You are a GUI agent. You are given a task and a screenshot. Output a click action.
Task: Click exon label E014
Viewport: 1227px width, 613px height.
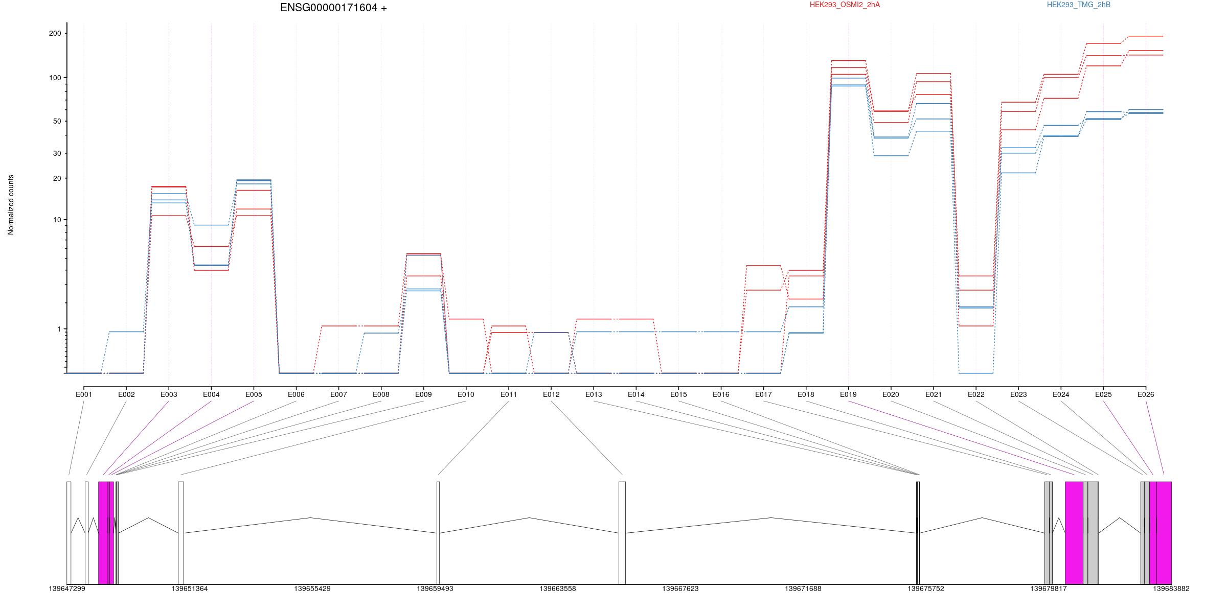click(636, 394)
